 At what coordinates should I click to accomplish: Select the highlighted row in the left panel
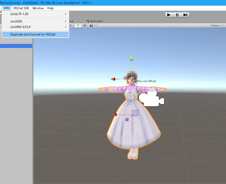tap(16, 46)
